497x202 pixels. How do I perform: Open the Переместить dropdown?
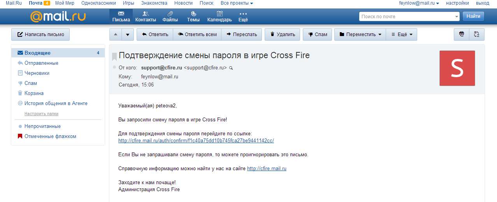(360, 35)
